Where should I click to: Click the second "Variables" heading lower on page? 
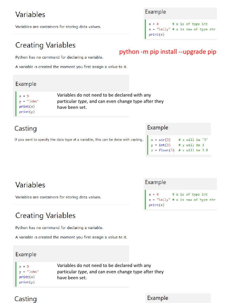30,185
